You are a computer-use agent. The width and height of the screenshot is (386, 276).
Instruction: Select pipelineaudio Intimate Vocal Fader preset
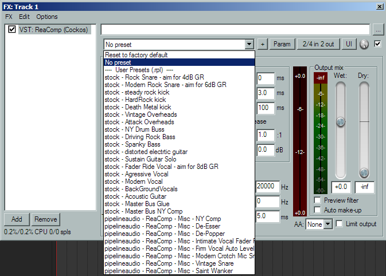pos(179,241)
